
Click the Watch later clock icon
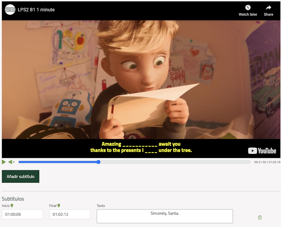(x=248, y=8)
